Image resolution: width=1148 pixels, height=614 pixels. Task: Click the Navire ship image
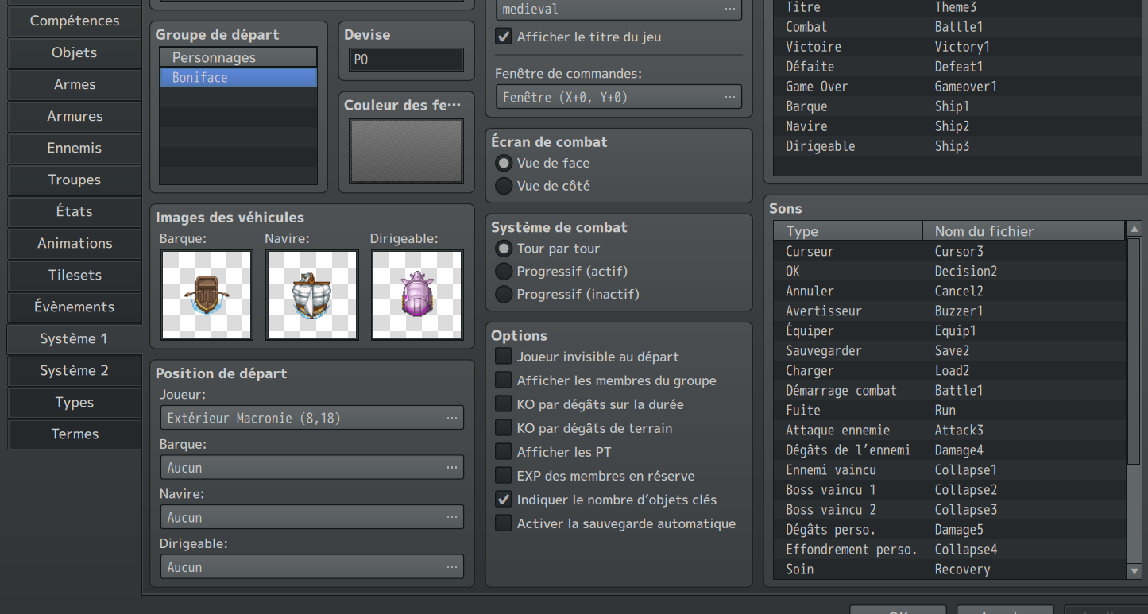(x=311, y=294)
